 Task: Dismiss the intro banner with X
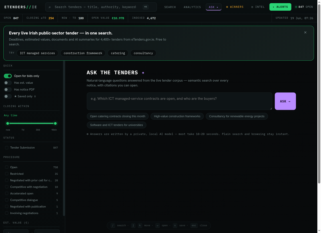pyautogui.click(x=305, y=32)
